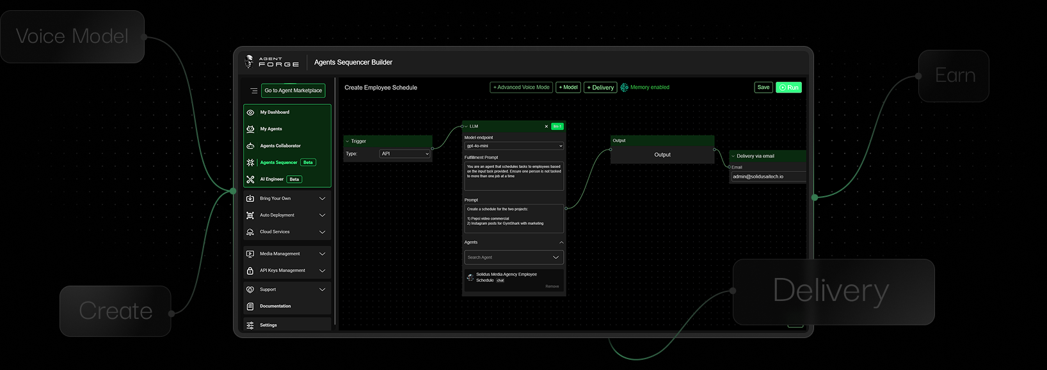Expand Cloud Services chevron
This screenshot has height=370, width=1047.
pos(323,232)
